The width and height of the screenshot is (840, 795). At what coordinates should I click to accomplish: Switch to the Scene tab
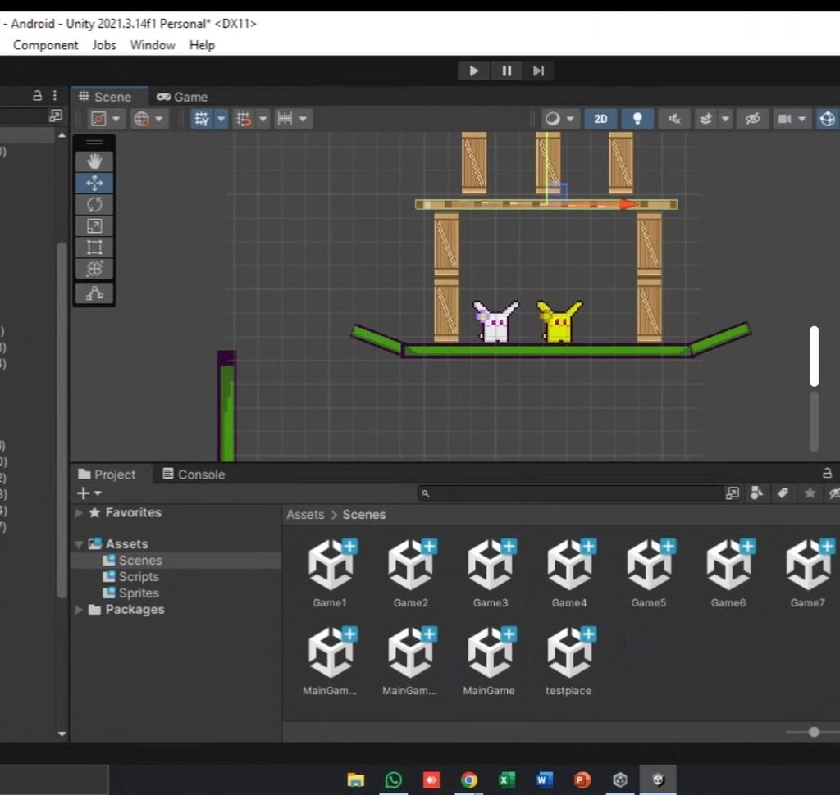(109, 97)
